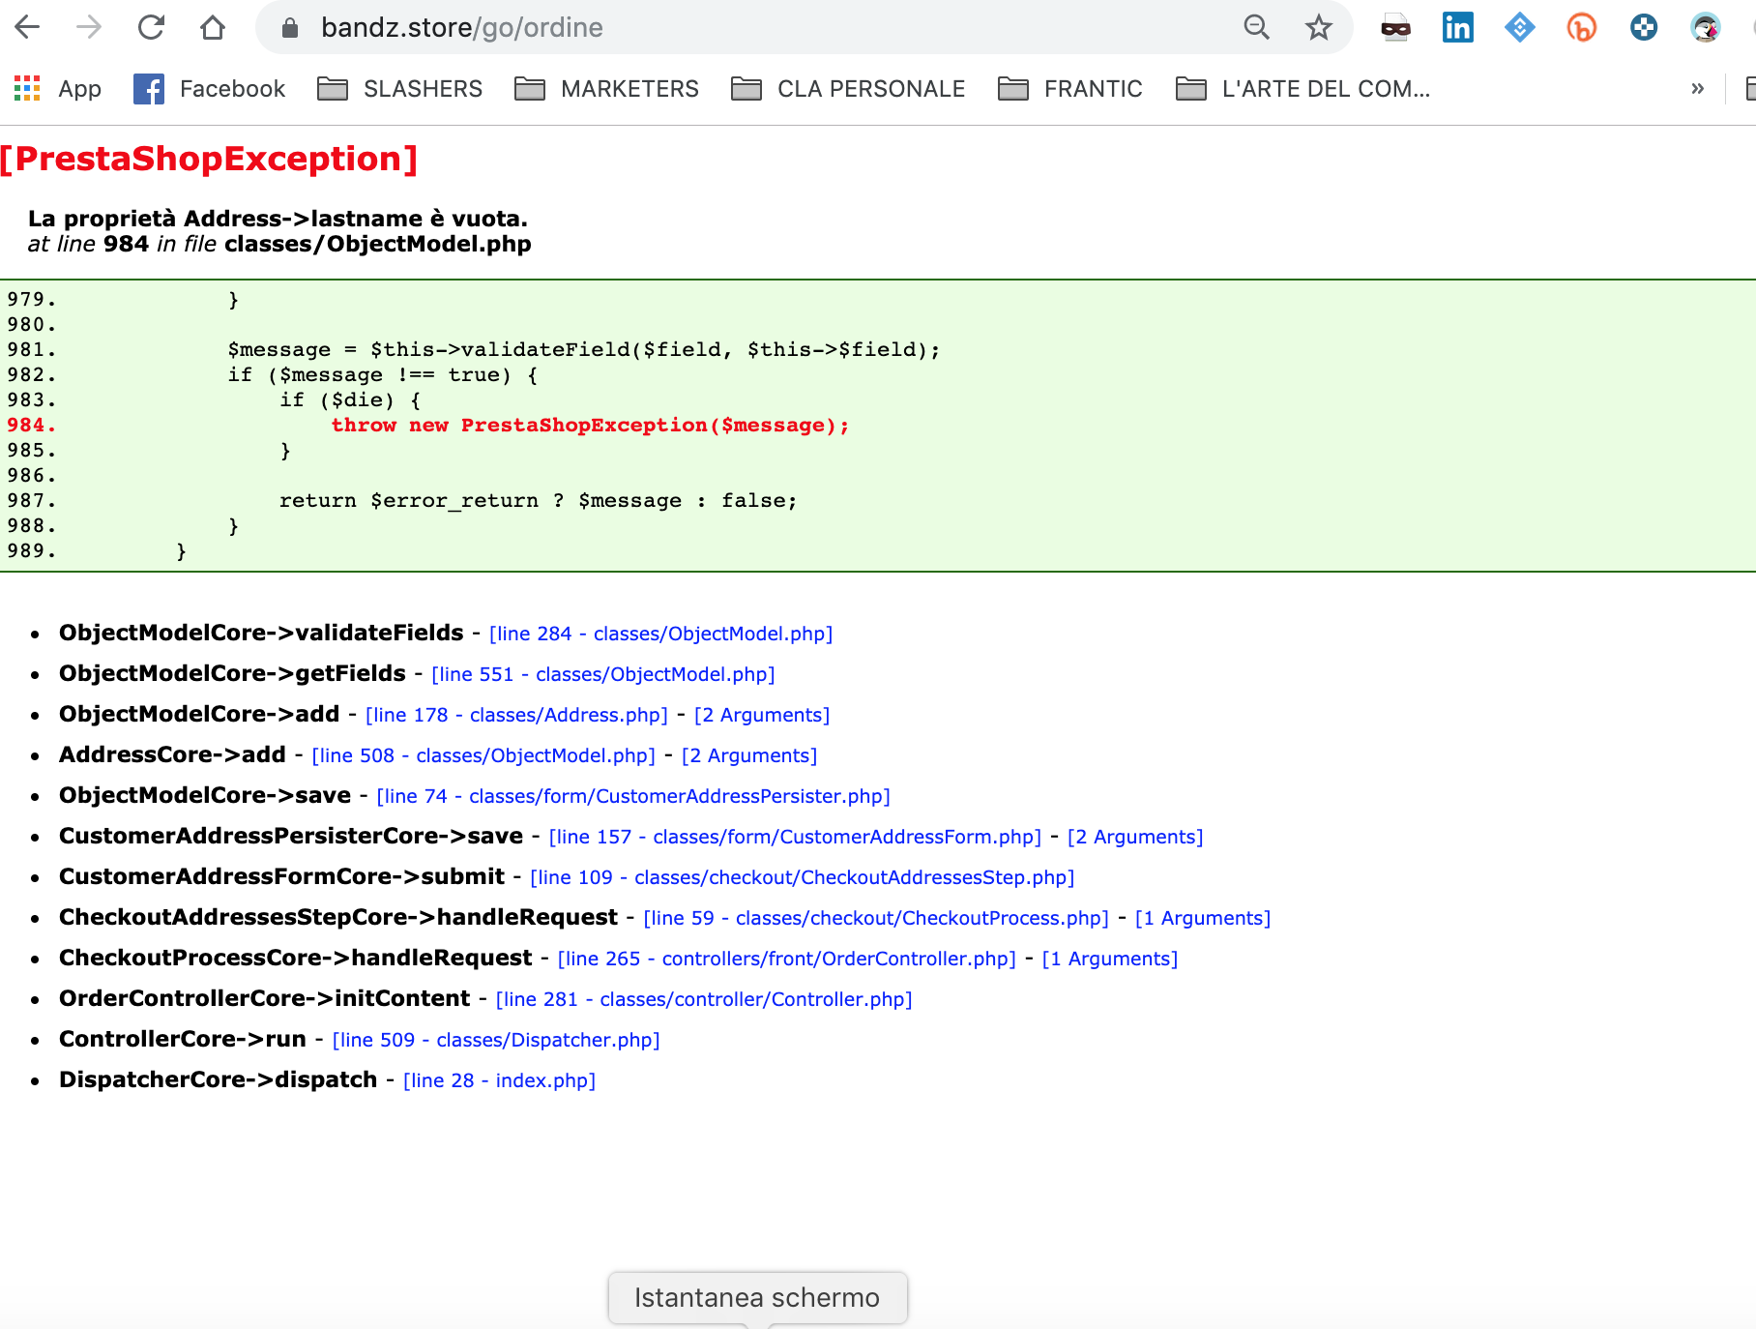Expand trace link line 508 classes/ObjectModel.php

tap(483, 755)
